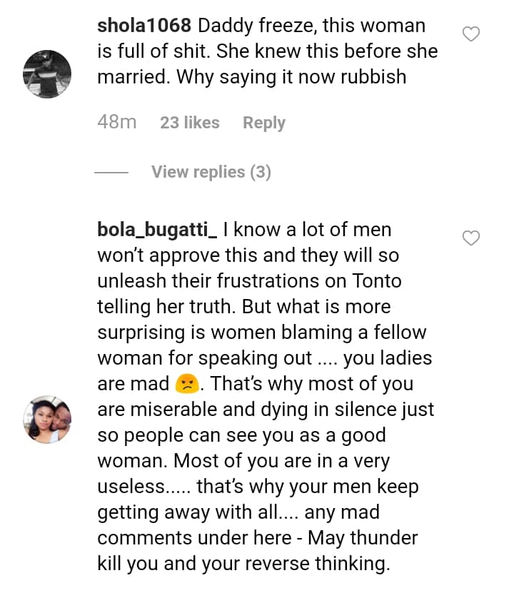The height and width of the screenshot is (598, 514).
Task: Click the horizontal line beside View replies
Action: 111,172
